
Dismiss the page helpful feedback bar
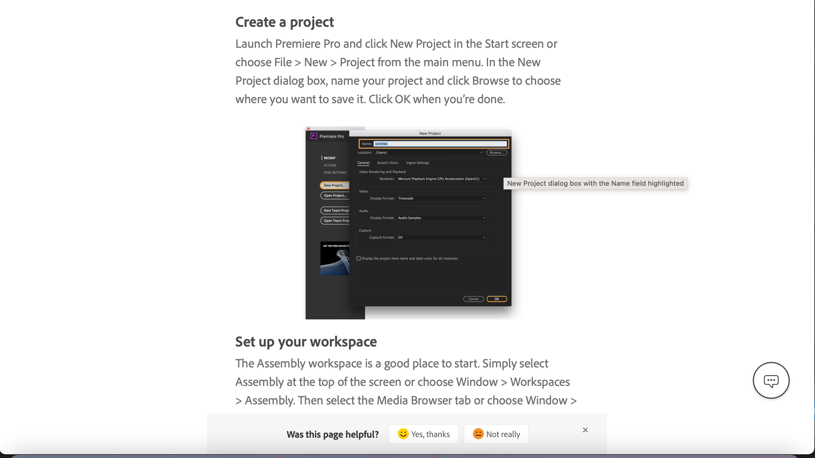coord(585,430)
